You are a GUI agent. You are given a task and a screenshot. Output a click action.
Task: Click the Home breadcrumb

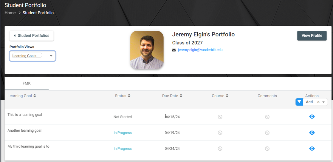pyautogui.click(x=10, y=13)
